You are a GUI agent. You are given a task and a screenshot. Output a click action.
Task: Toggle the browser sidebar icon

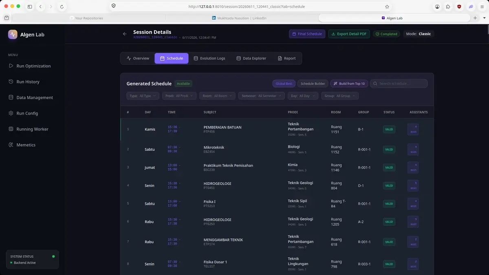click(x=30, y=7)
